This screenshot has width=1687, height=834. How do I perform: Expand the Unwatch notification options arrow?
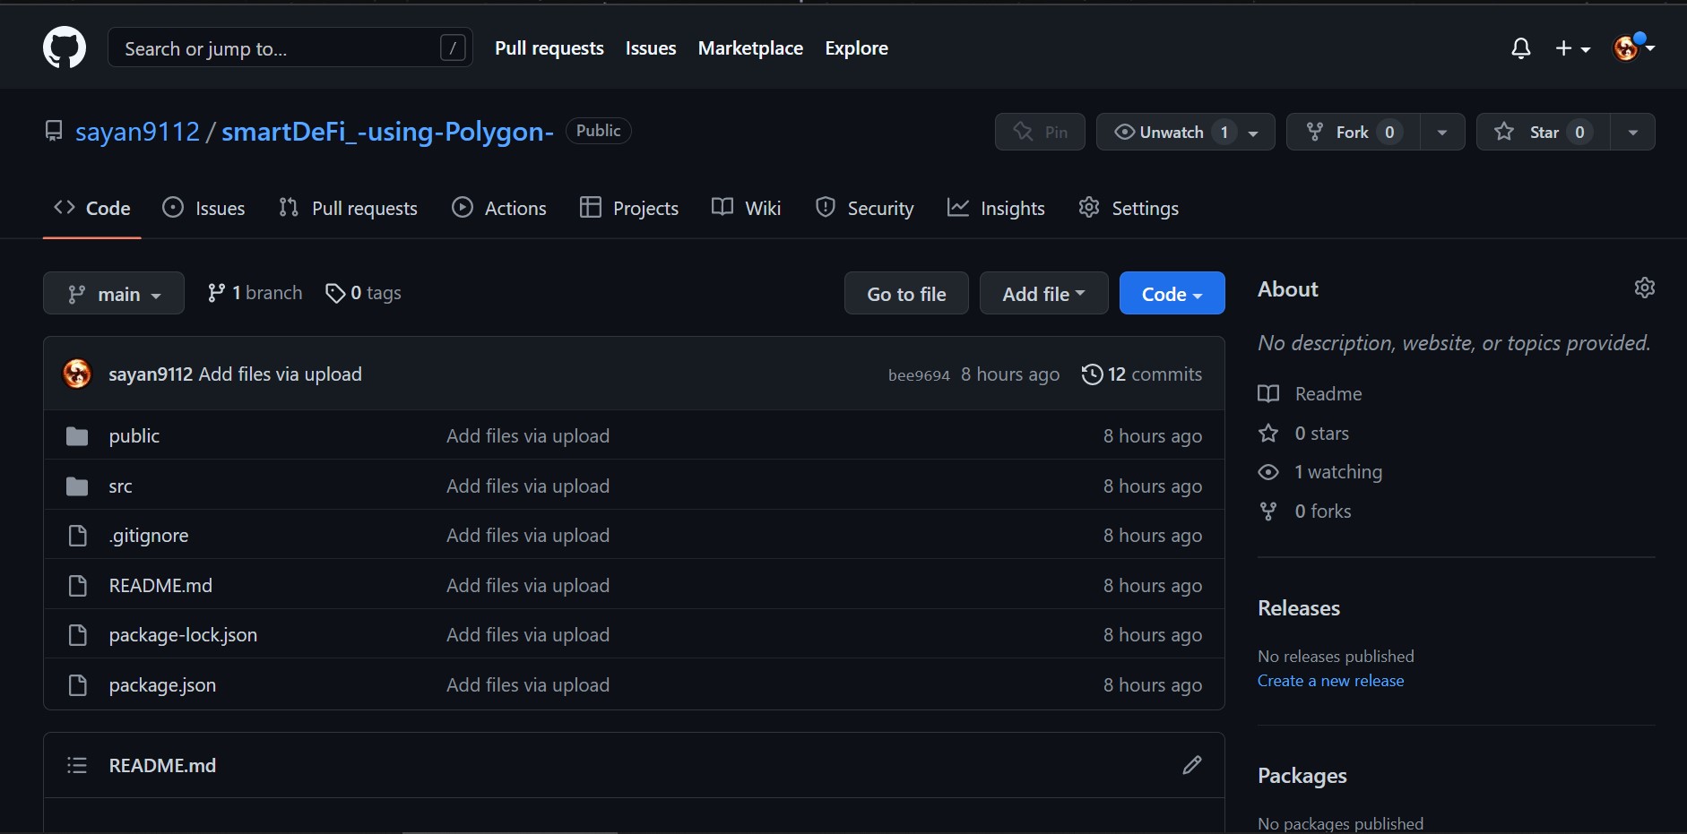tap(1254, 133)
